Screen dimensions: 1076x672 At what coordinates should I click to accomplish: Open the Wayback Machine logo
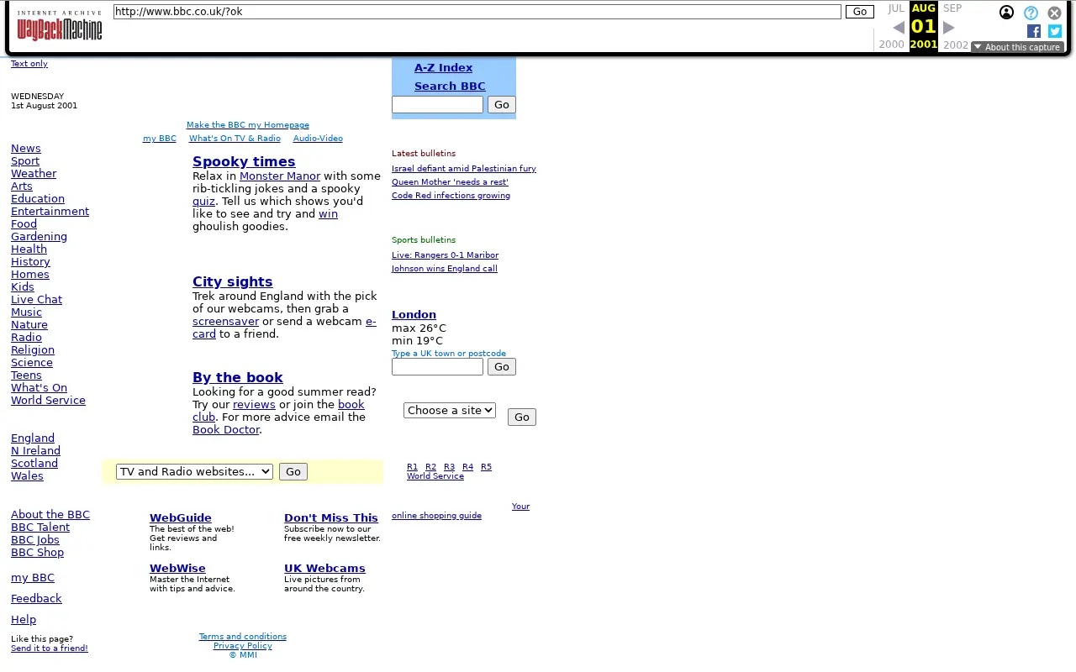point(60,26)
